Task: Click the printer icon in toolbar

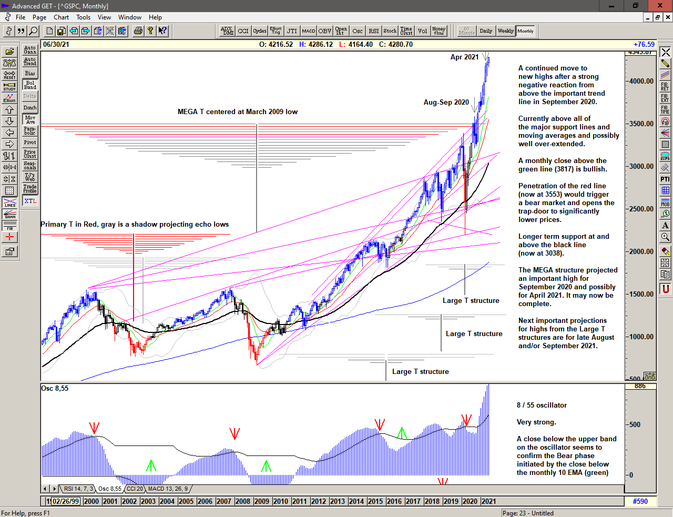Action: [138, 31]
